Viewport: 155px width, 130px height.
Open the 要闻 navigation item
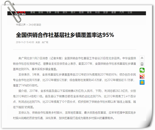coord(33,12)
